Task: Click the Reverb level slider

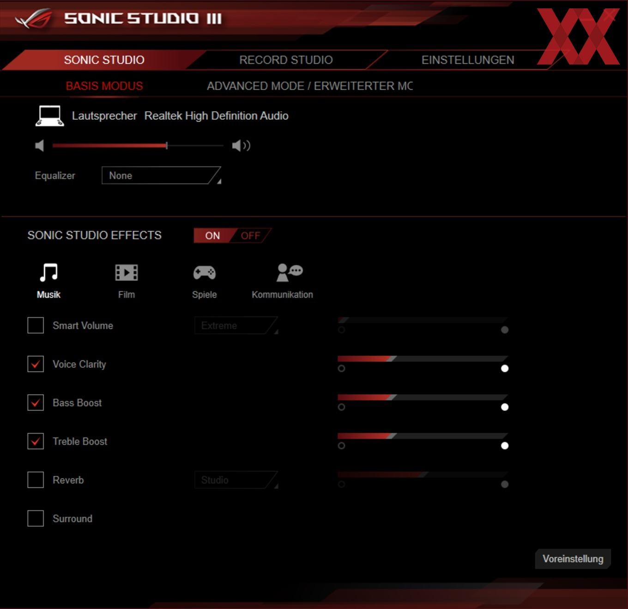Action: [x=423, y=475]
